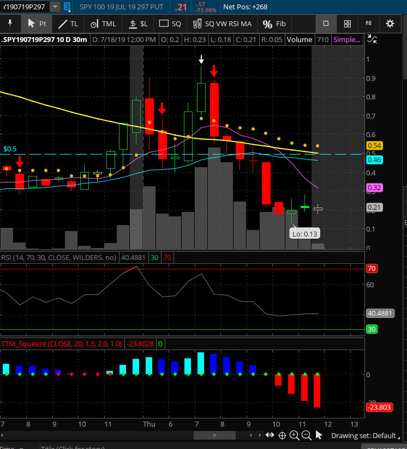Click the zoom in magnifier icon
407x449 pixels.
(x=294, y=435)
